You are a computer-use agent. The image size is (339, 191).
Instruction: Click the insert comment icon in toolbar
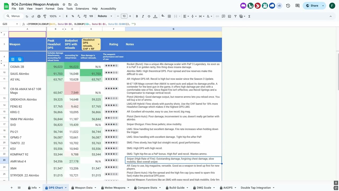[224, 16]
